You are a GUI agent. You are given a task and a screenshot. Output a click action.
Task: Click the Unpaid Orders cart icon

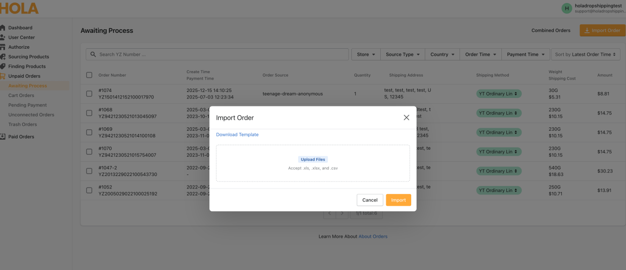click(2, 76)
